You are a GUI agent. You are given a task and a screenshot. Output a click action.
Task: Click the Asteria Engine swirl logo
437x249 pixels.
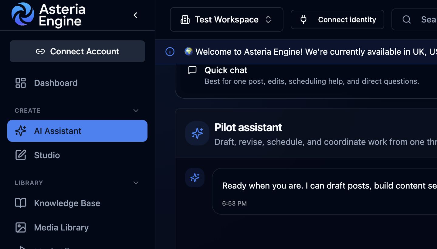[23, 14]
